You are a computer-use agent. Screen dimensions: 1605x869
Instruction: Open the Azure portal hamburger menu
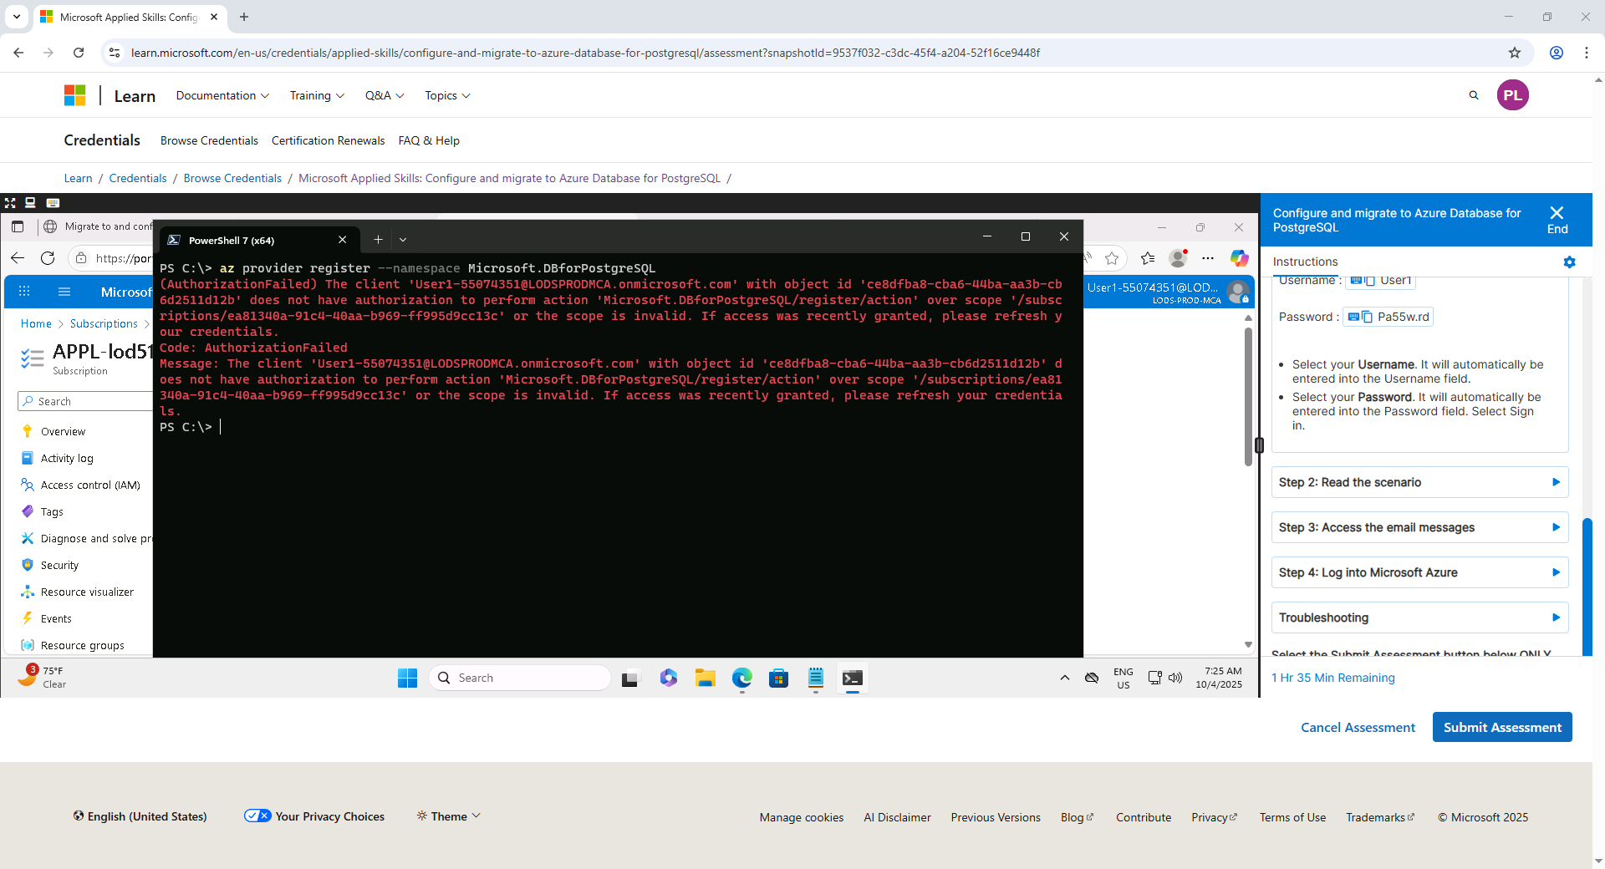[64, 292]
